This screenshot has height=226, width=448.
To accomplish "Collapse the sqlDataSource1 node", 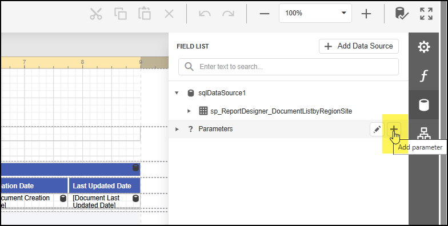I will [177, 92].
